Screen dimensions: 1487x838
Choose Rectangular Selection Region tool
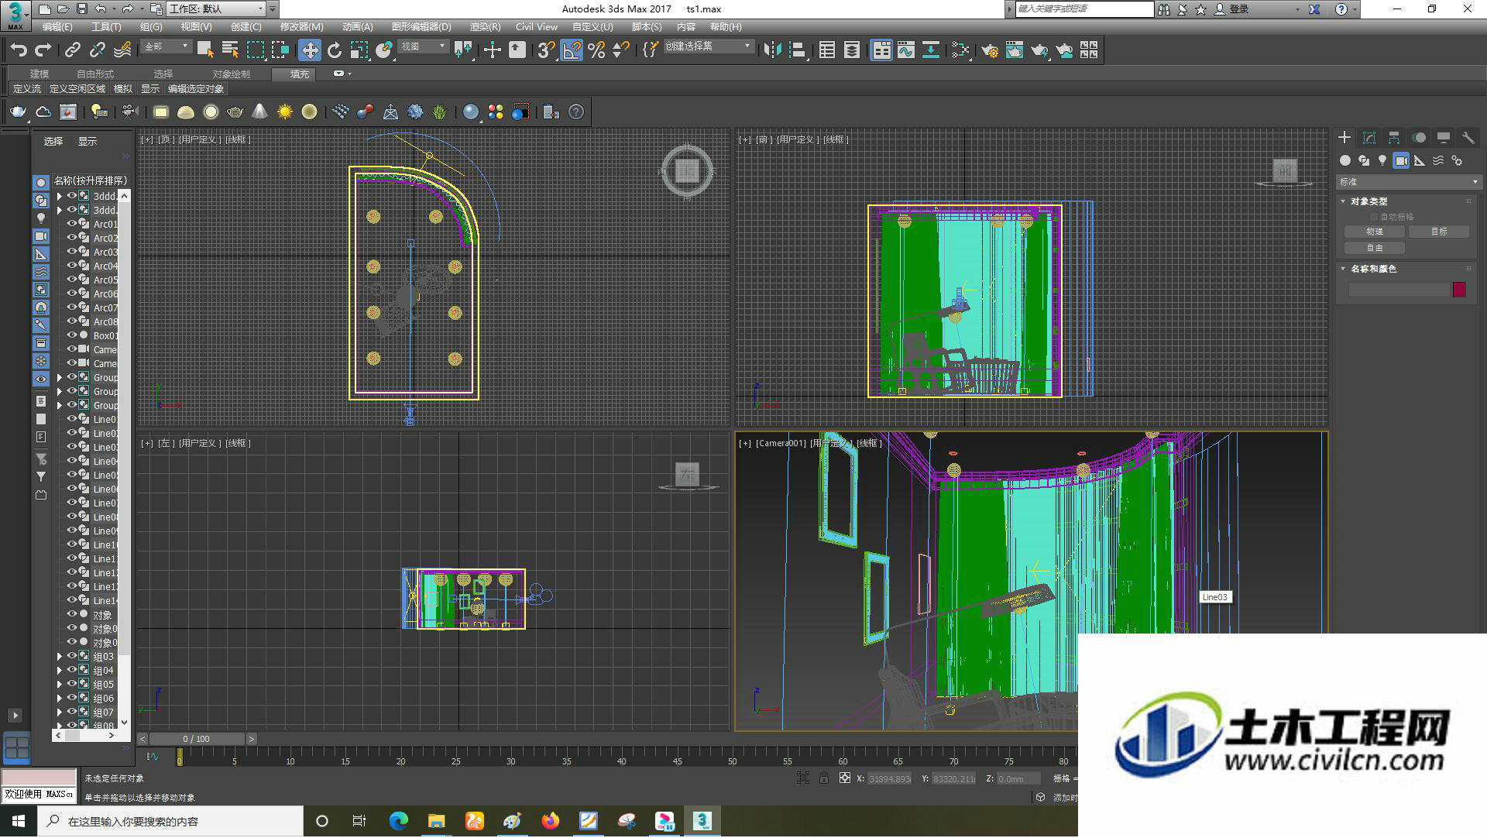pyautogui.click(x=256, y=50)
